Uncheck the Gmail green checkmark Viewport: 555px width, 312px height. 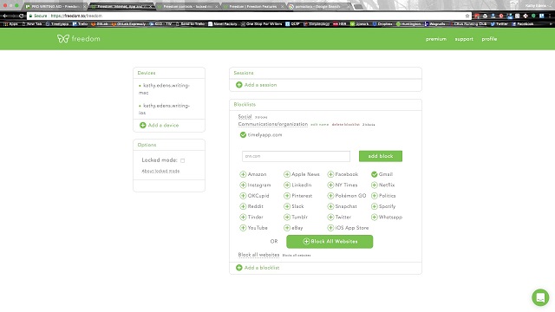[x=375, y=174]
